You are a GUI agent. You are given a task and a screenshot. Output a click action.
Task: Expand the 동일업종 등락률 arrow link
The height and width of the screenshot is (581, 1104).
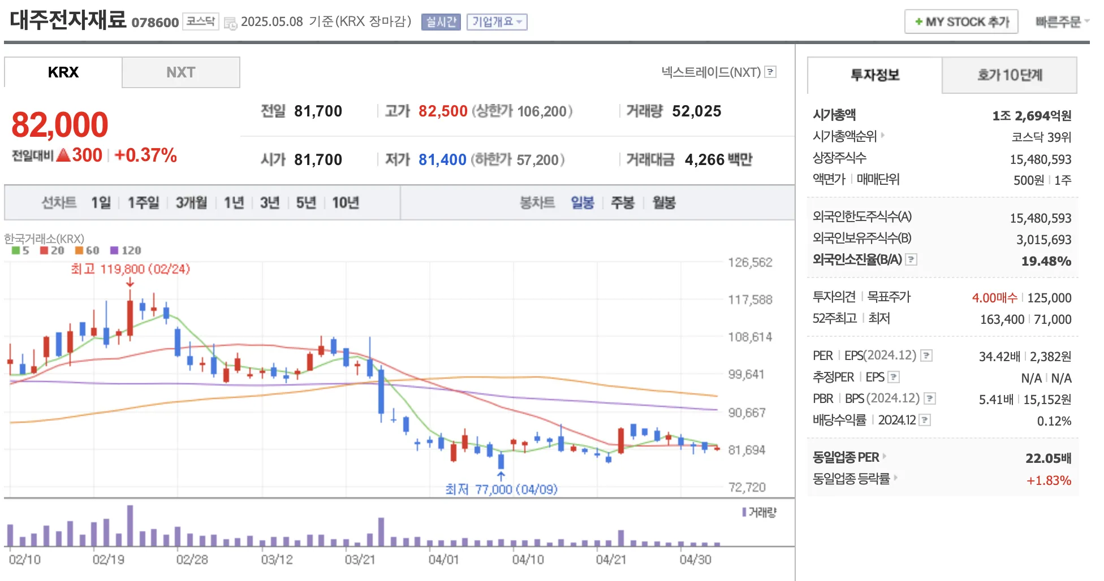(895, 478)
